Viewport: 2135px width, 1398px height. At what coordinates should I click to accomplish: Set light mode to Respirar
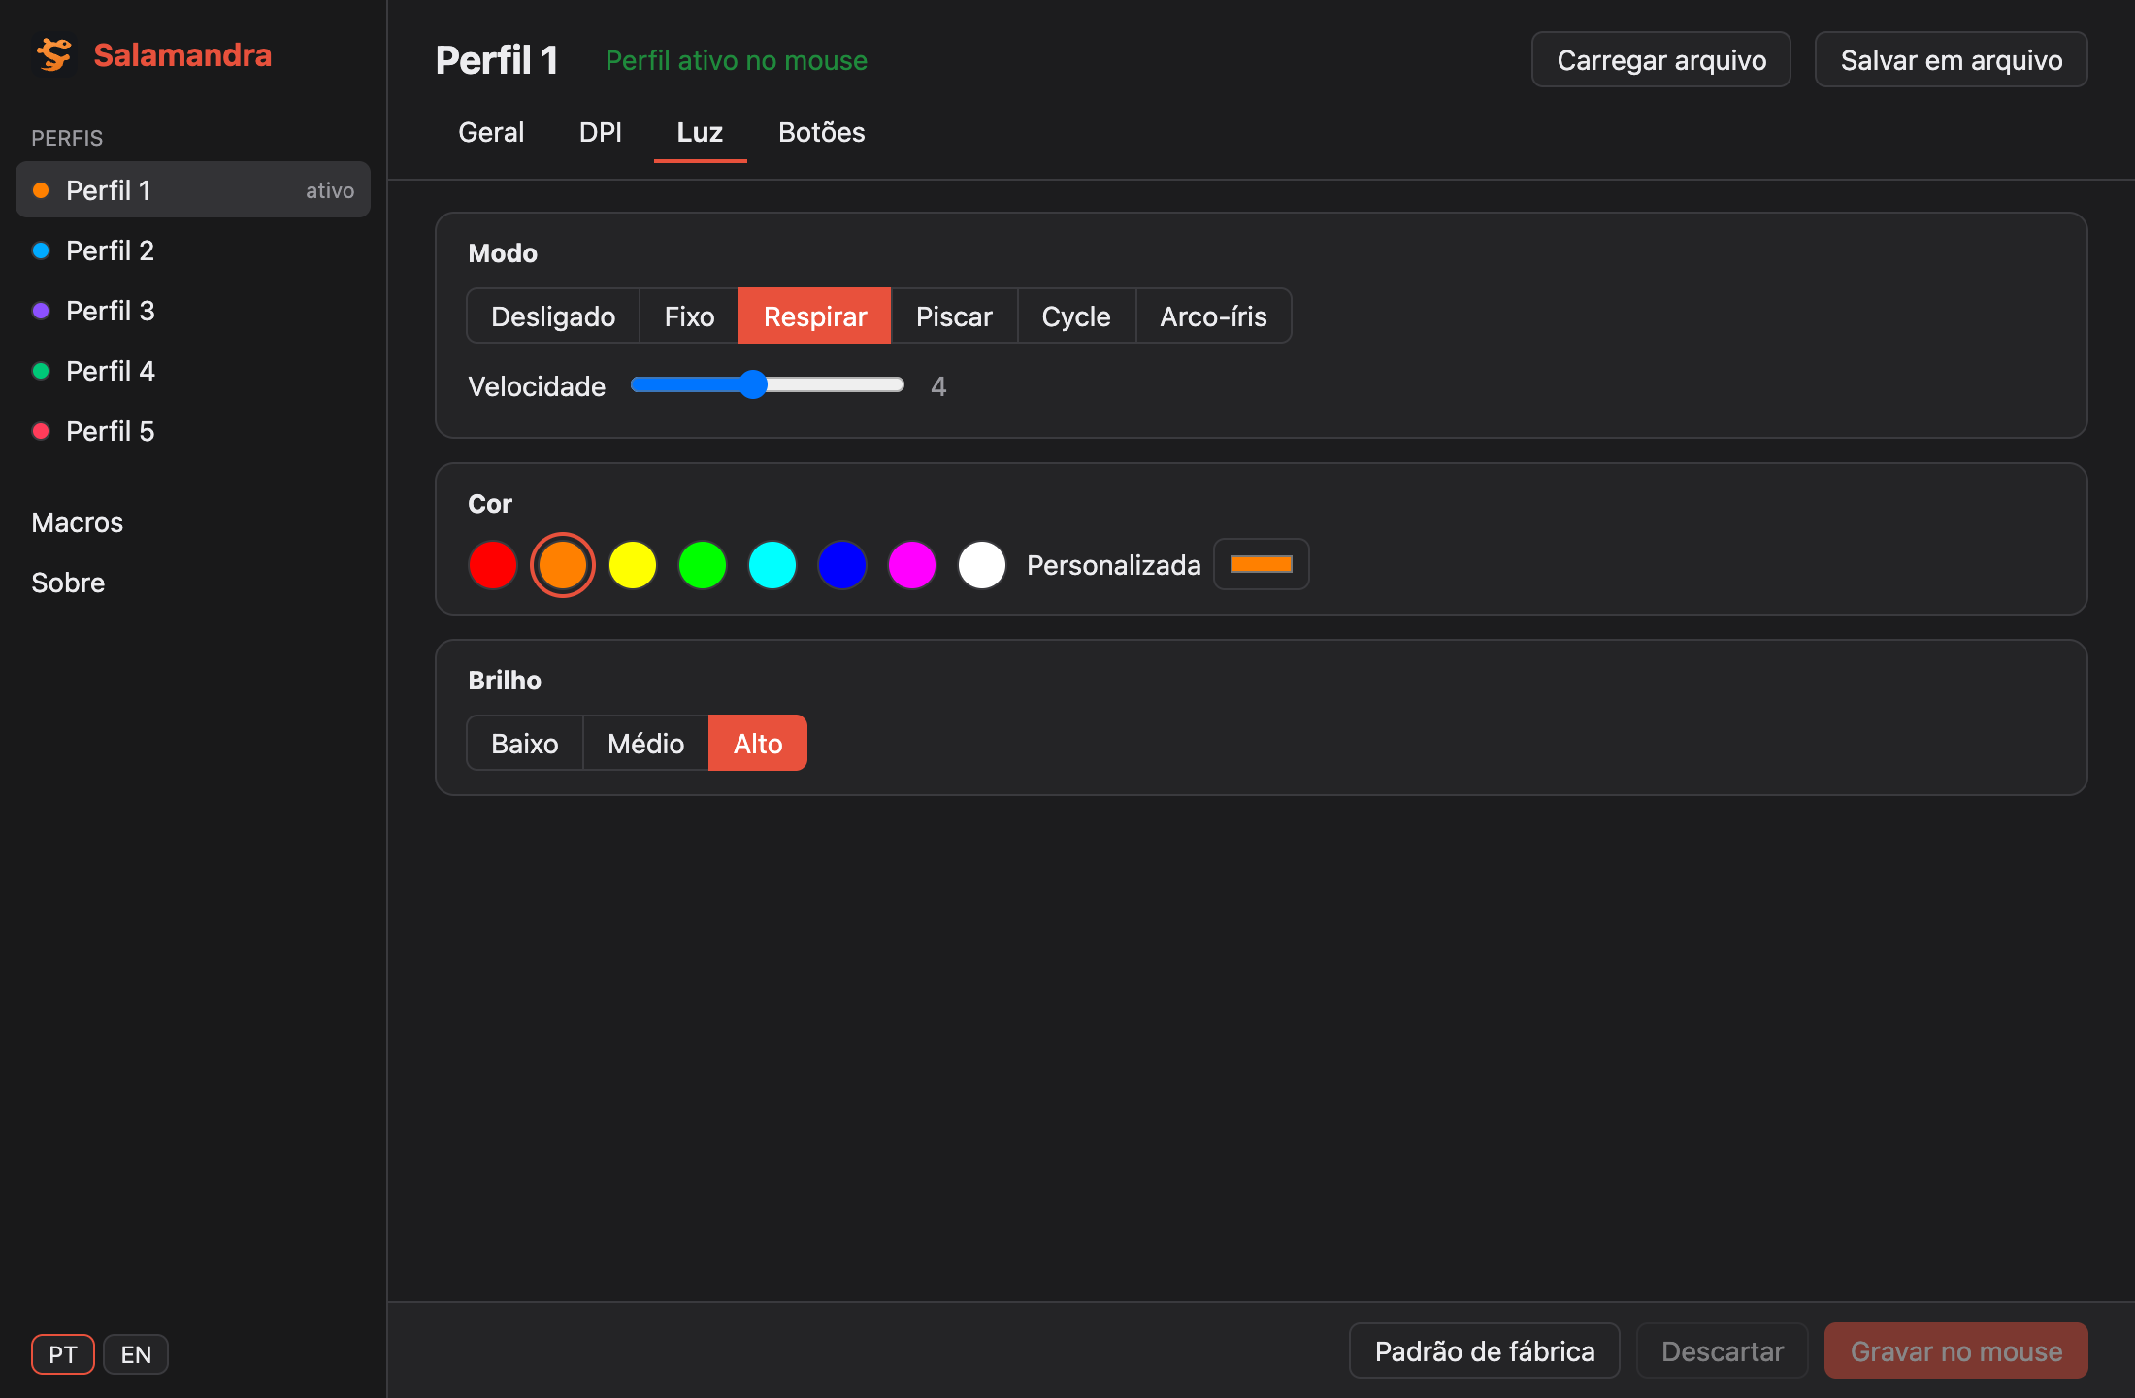[x=815, y=316]
